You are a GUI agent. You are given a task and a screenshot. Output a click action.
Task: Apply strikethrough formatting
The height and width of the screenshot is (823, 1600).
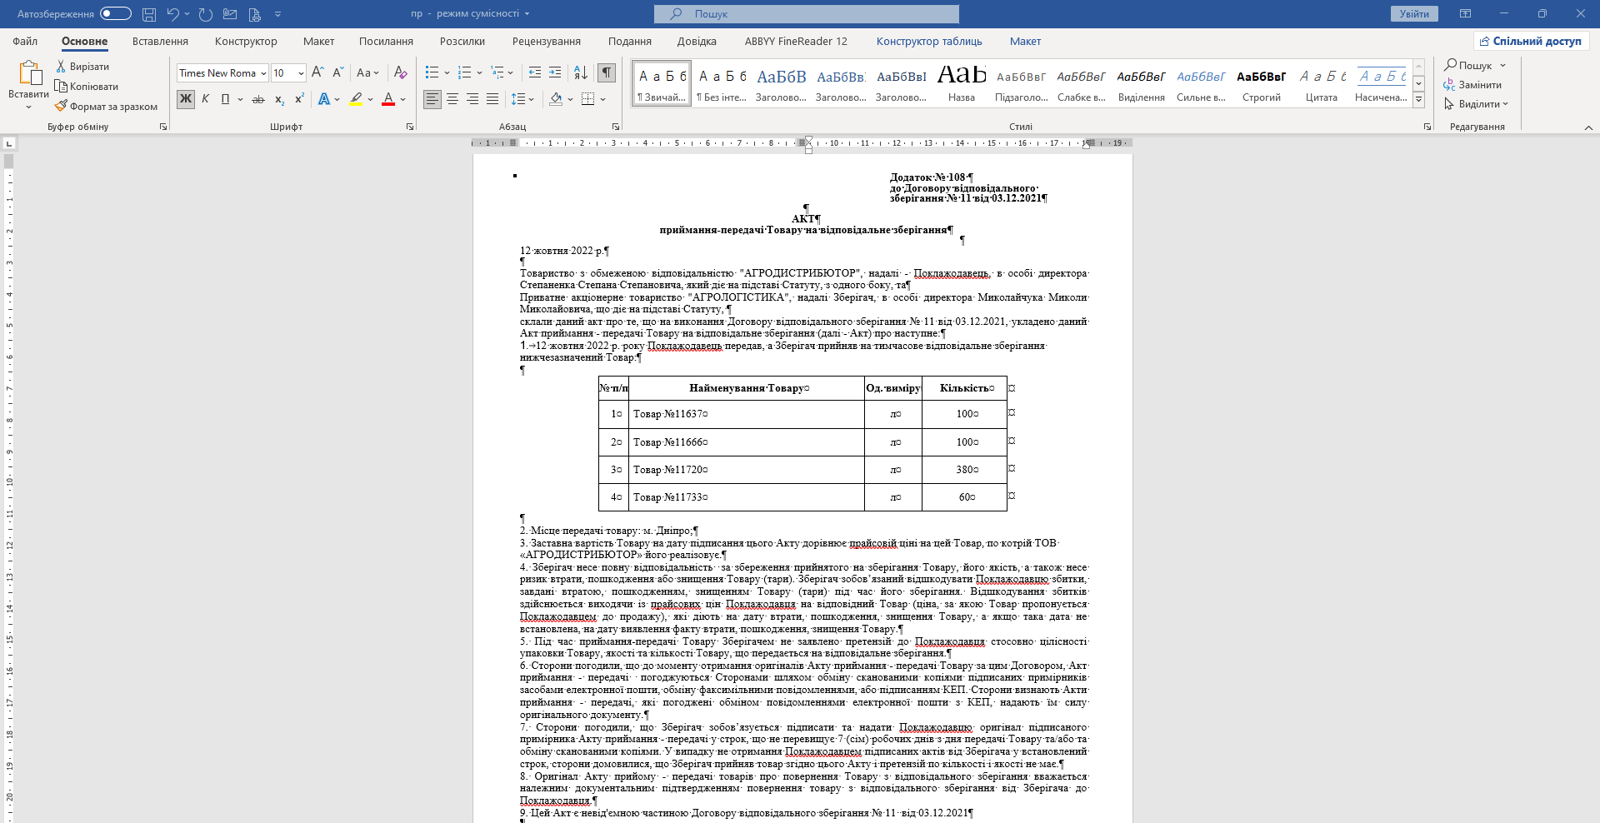pos(258,99)
